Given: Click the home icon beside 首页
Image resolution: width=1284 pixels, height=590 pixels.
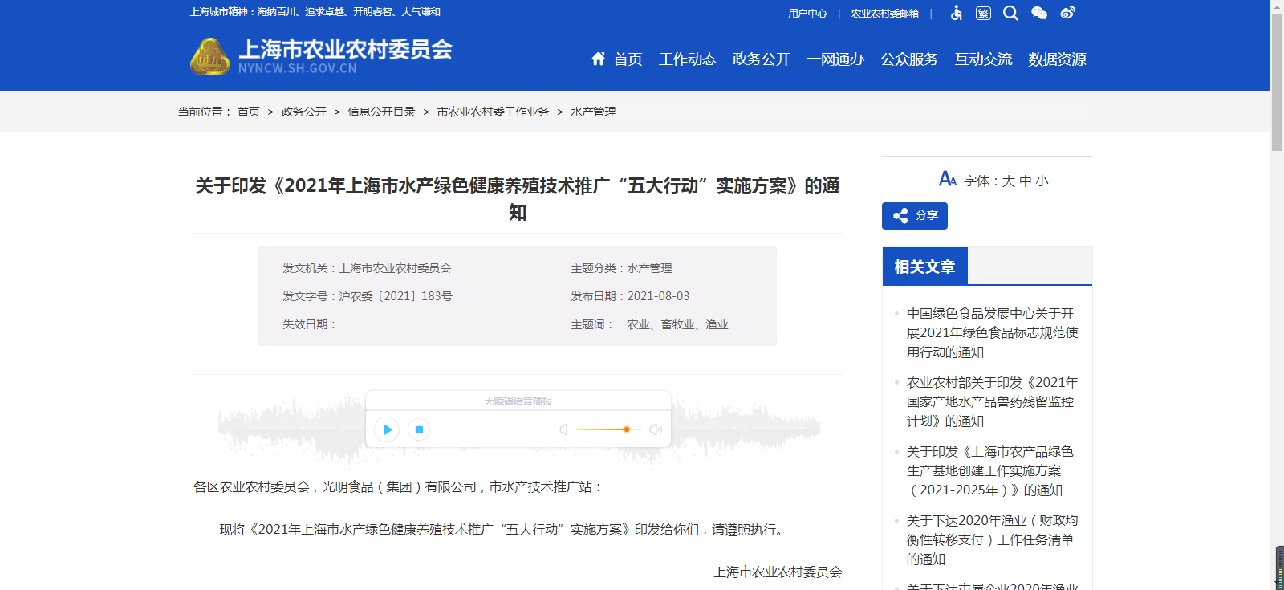Looking at the screenshot, I should pyautogui.click(x=598, y=59).
